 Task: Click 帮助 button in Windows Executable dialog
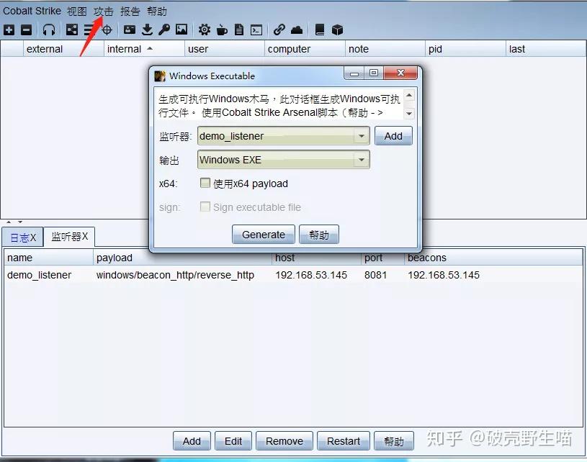[319, 235]
